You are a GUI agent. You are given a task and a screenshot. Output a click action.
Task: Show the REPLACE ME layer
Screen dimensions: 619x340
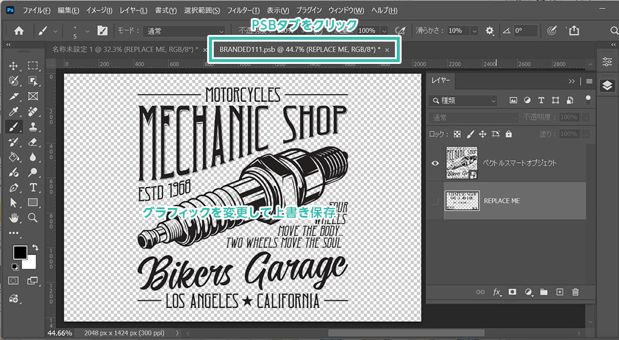point(435,201)
